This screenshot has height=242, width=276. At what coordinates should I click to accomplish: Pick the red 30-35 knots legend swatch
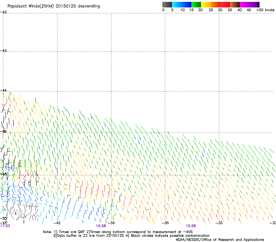(x=225, y=4)
